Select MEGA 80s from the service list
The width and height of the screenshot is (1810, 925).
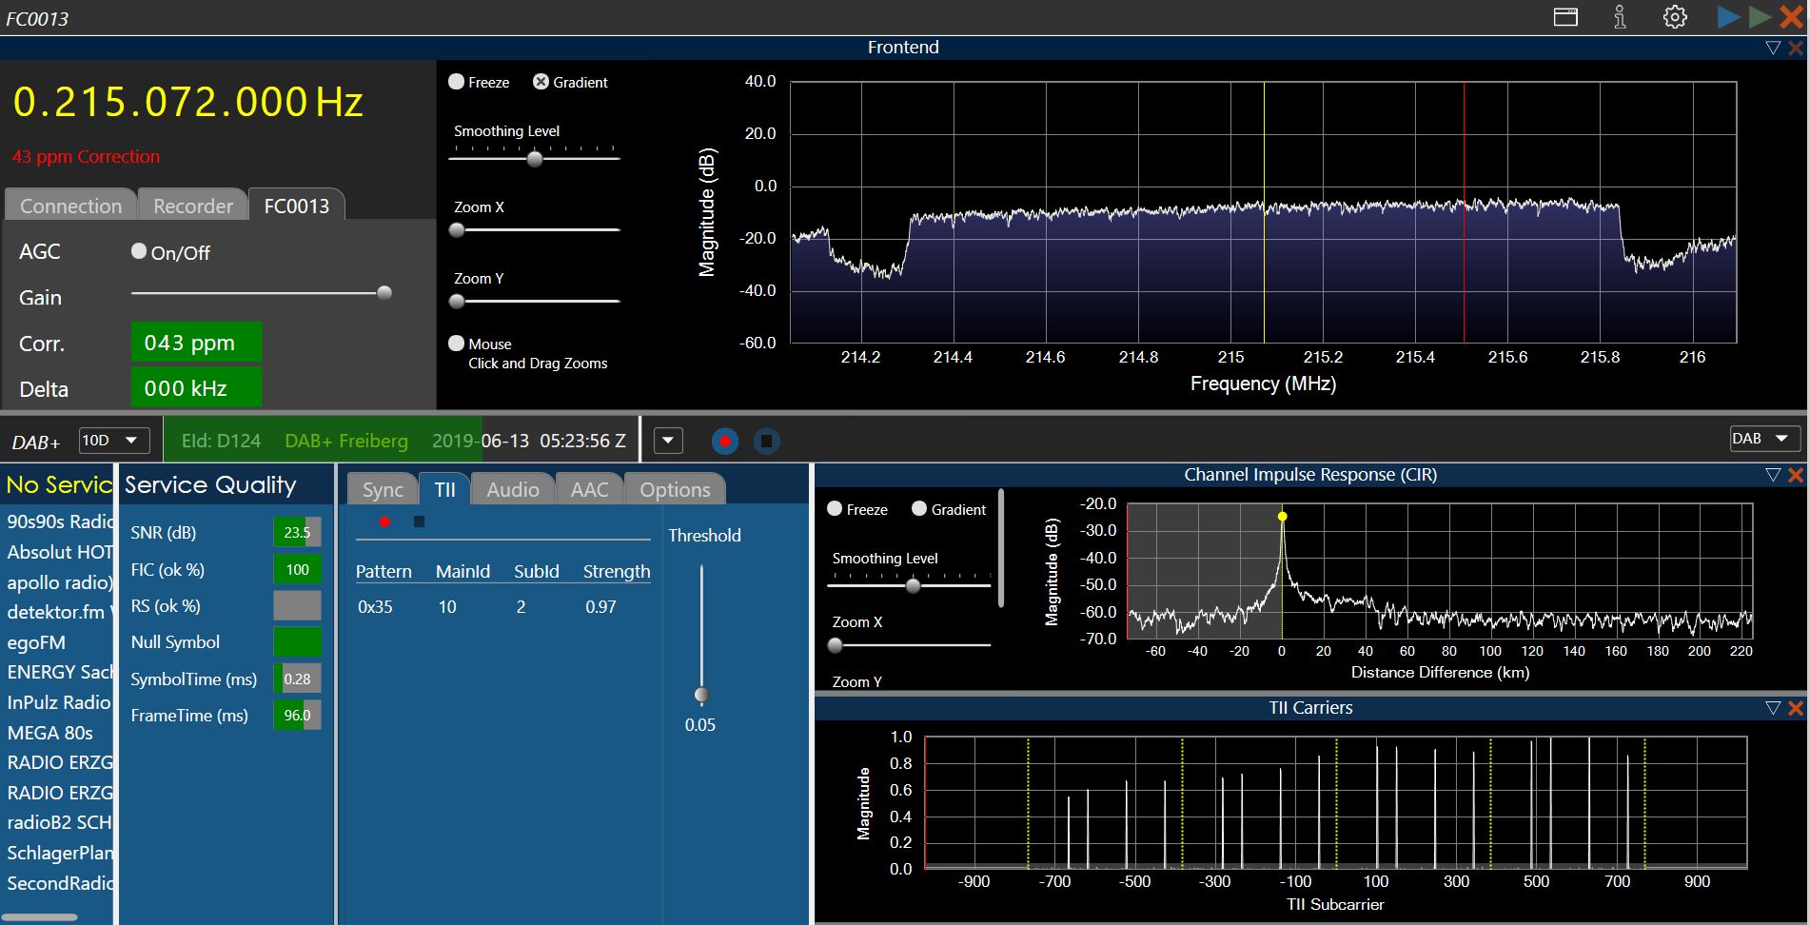click(50, 733)
